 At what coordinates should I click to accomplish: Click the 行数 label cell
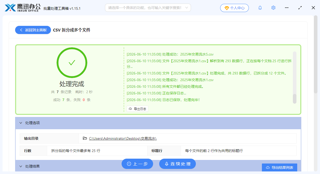tap(34, 151)
